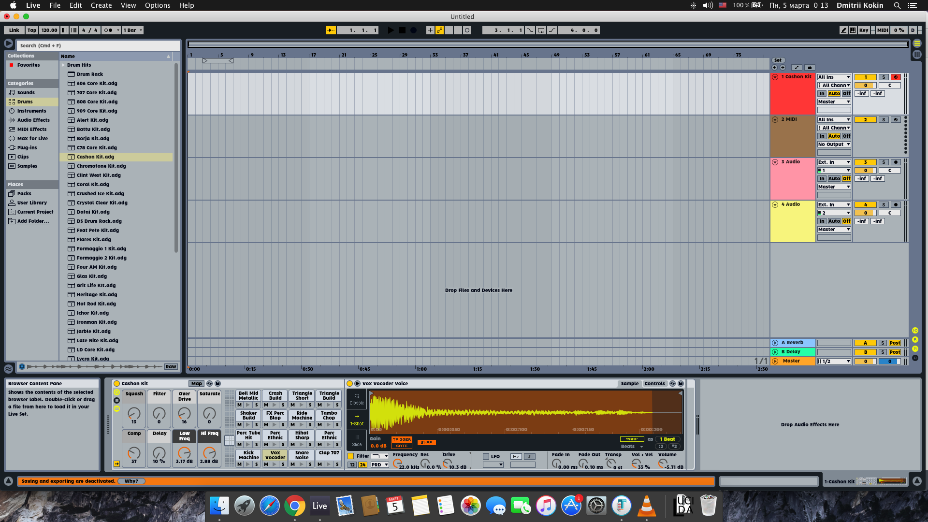
Task: Open PRD filter circuit dropdown
Action: pyautogui.click(x=379, y=465)
